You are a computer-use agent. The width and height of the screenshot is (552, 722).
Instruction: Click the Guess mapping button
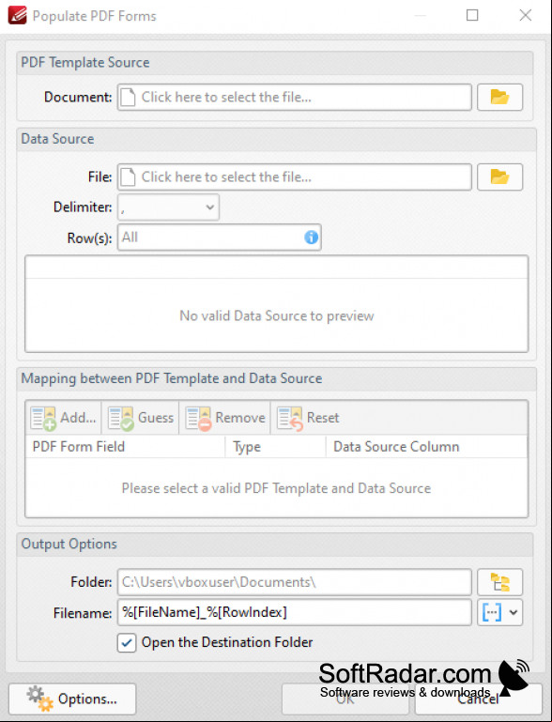[x=141, y=418]
